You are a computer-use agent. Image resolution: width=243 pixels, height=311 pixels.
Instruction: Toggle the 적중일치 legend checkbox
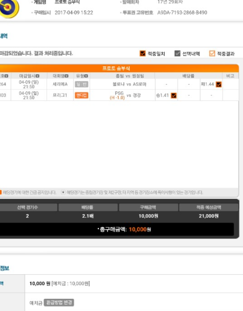143,53
